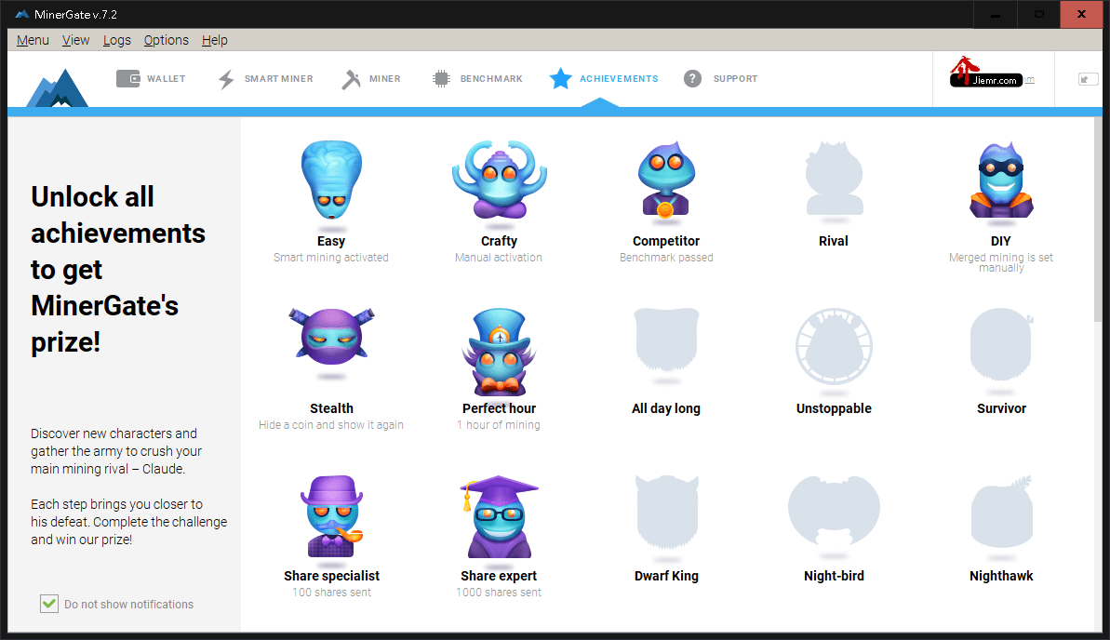Switch to the Smart Miner tab

tap(265, 78)
